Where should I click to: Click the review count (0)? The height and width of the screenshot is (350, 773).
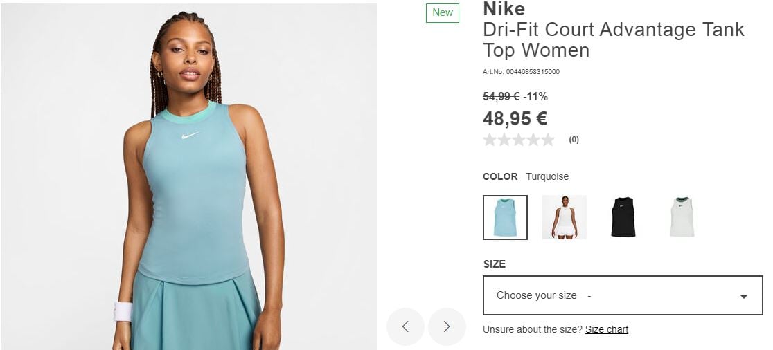coord(574,140)
